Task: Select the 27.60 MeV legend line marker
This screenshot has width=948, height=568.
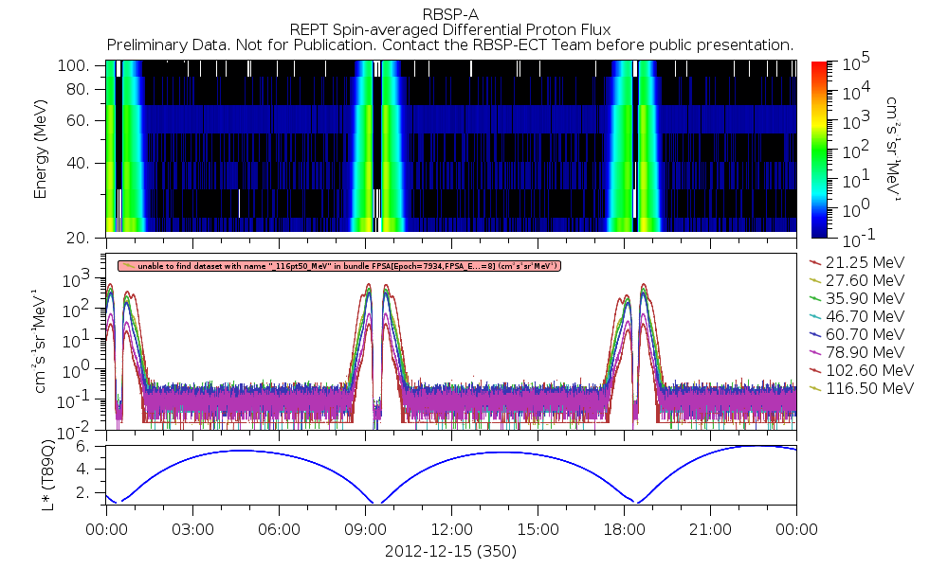Action: (812, 280)
